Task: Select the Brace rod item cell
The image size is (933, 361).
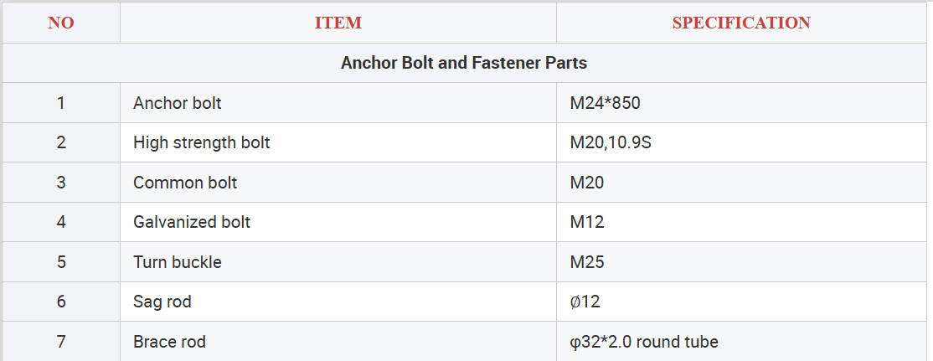Action: [169, 342]
